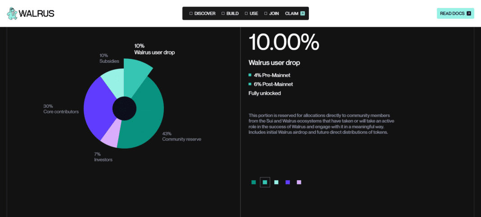Click the 43% Community reserve chart label

pos(182,137)
